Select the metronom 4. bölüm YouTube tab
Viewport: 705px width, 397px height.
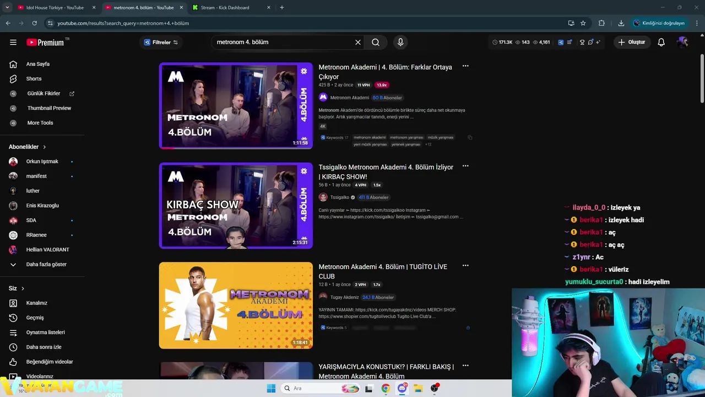pos(144,8)
